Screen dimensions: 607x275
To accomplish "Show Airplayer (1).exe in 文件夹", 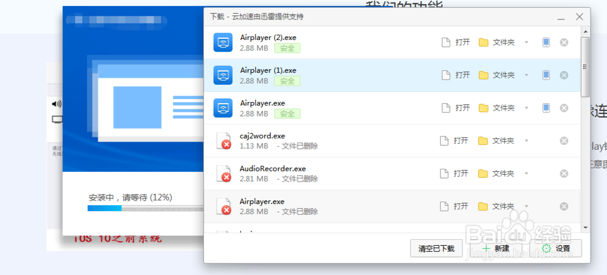I will coord(497,75).
